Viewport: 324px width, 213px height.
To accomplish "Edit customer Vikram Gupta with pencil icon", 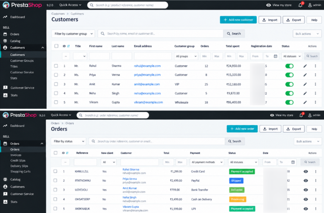I will pos(305,102).
